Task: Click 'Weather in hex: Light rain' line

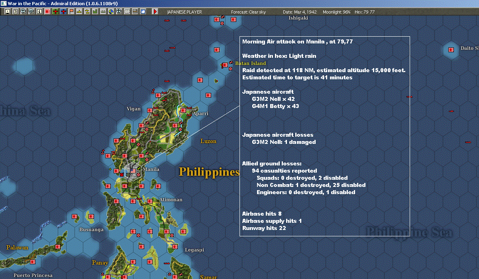Action: (x=279, y=56)
